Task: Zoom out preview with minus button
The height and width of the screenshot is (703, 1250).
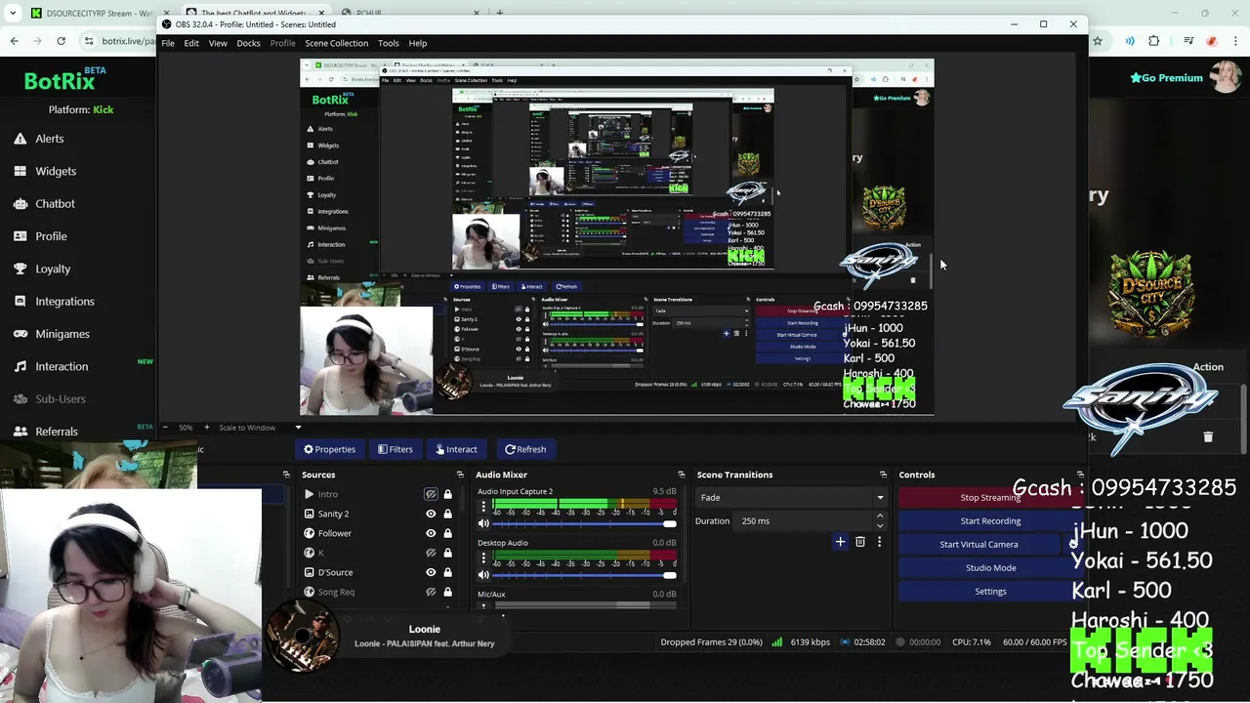Action: coord(165,427)
